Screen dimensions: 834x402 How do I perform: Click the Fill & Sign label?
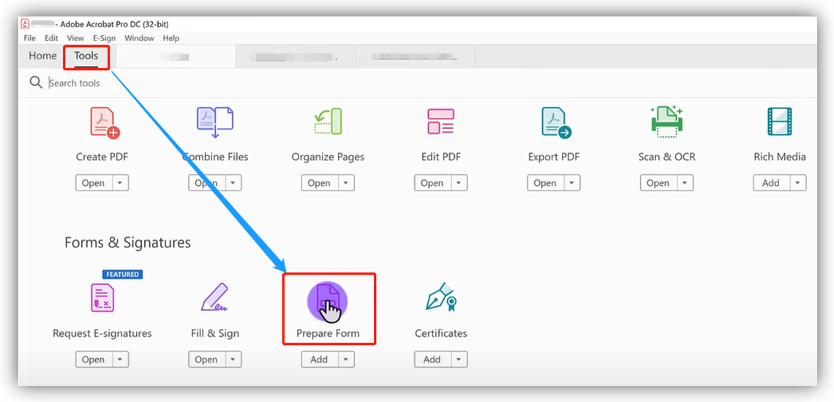(x=215, y=333)
